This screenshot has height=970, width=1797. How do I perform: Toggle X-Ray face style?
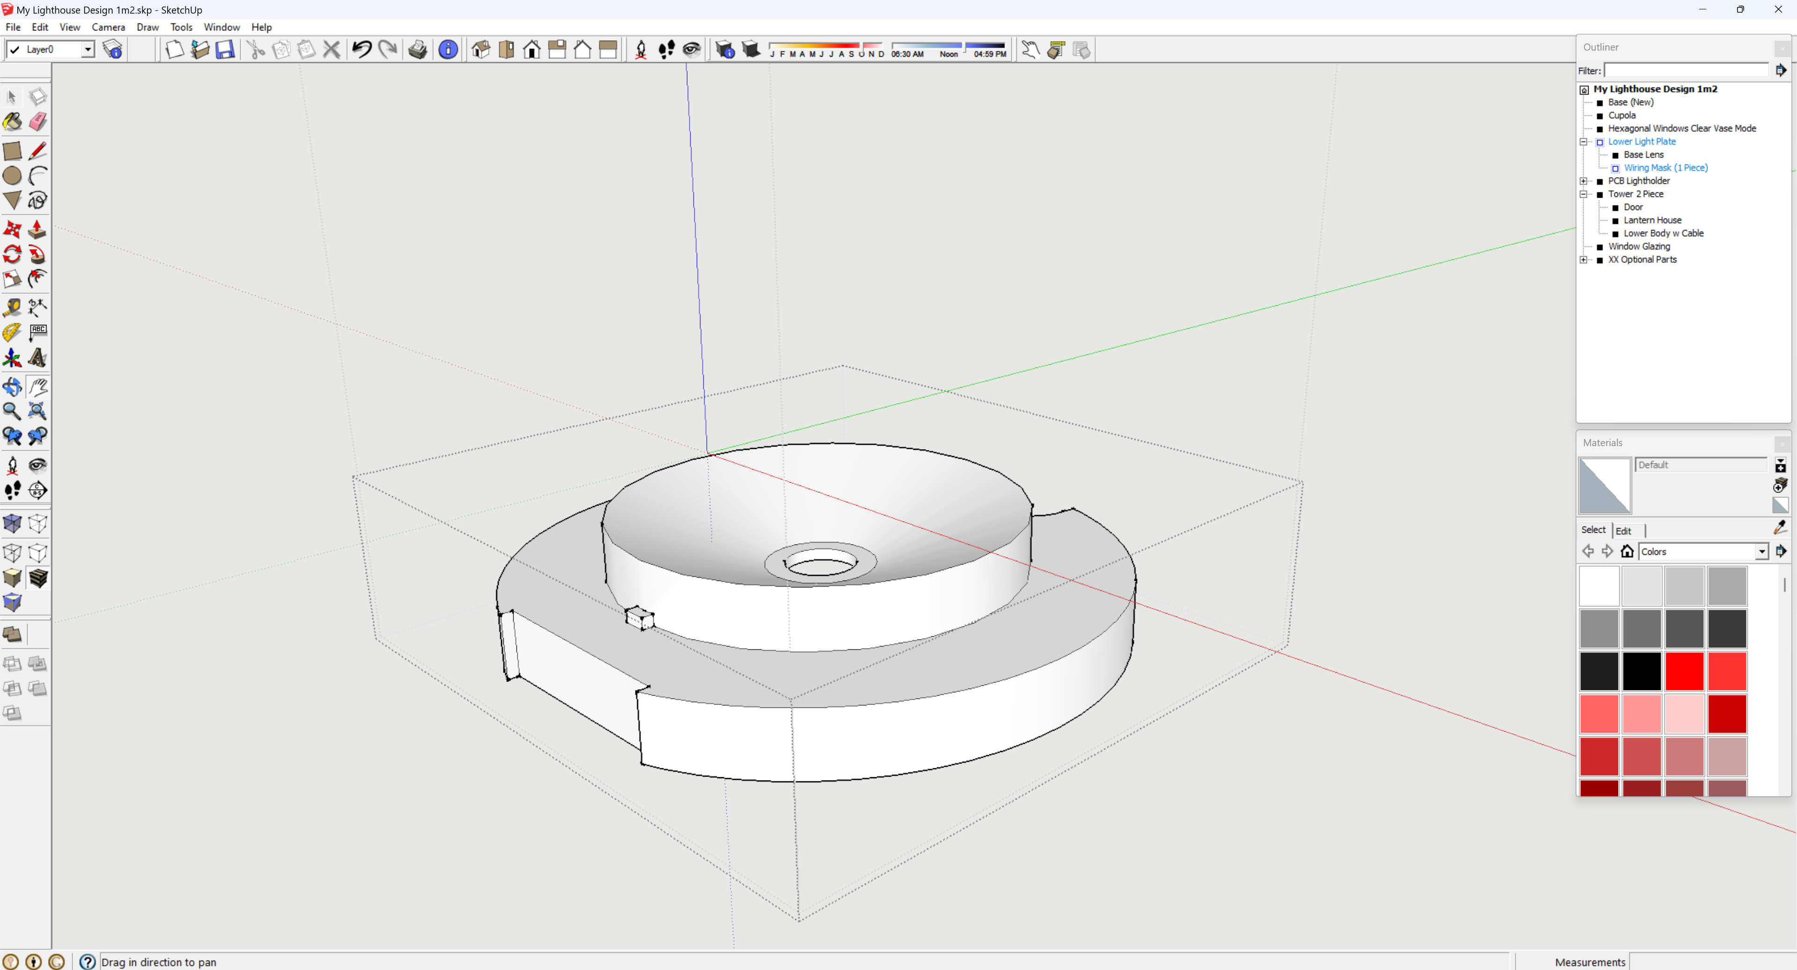click(12, 524)
